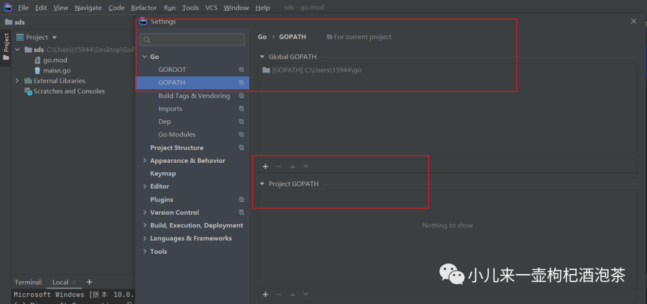Open the File menu
647x304 pixels.
[x=23, y=8]
